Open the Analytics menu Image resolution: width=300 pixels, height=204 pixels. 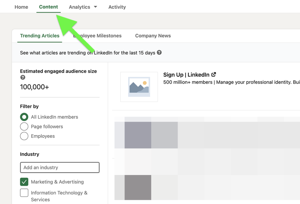click(x=79, y=7)
